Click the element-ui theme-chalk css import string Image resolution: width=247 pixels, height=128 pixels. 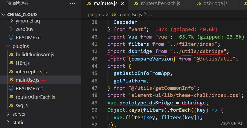tap(185, 95)
